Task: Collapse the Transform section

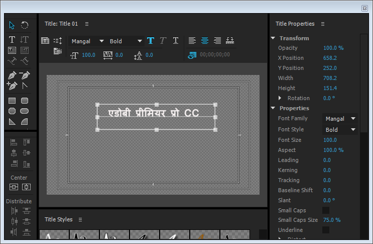Action: tap(273, 38)
